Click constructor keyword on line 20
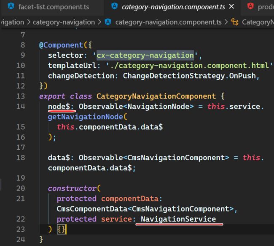 (x=72, y=188)
